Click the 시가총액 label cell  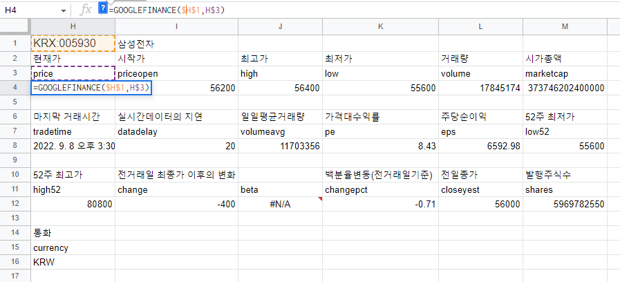(x=565, y=59)
